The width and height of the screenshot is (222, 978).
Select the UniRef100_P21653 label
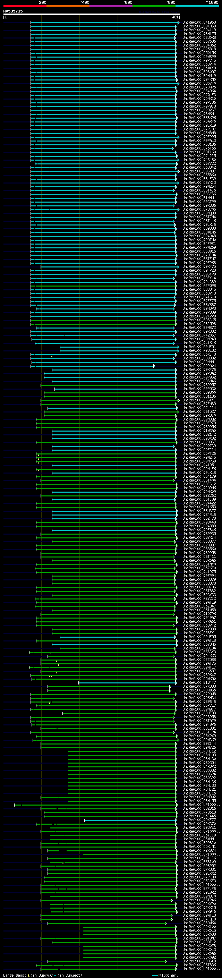[199, 507]
